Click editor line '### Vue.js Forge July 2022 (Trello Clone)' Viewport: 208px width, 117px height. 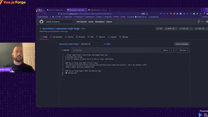coord(82,63)
